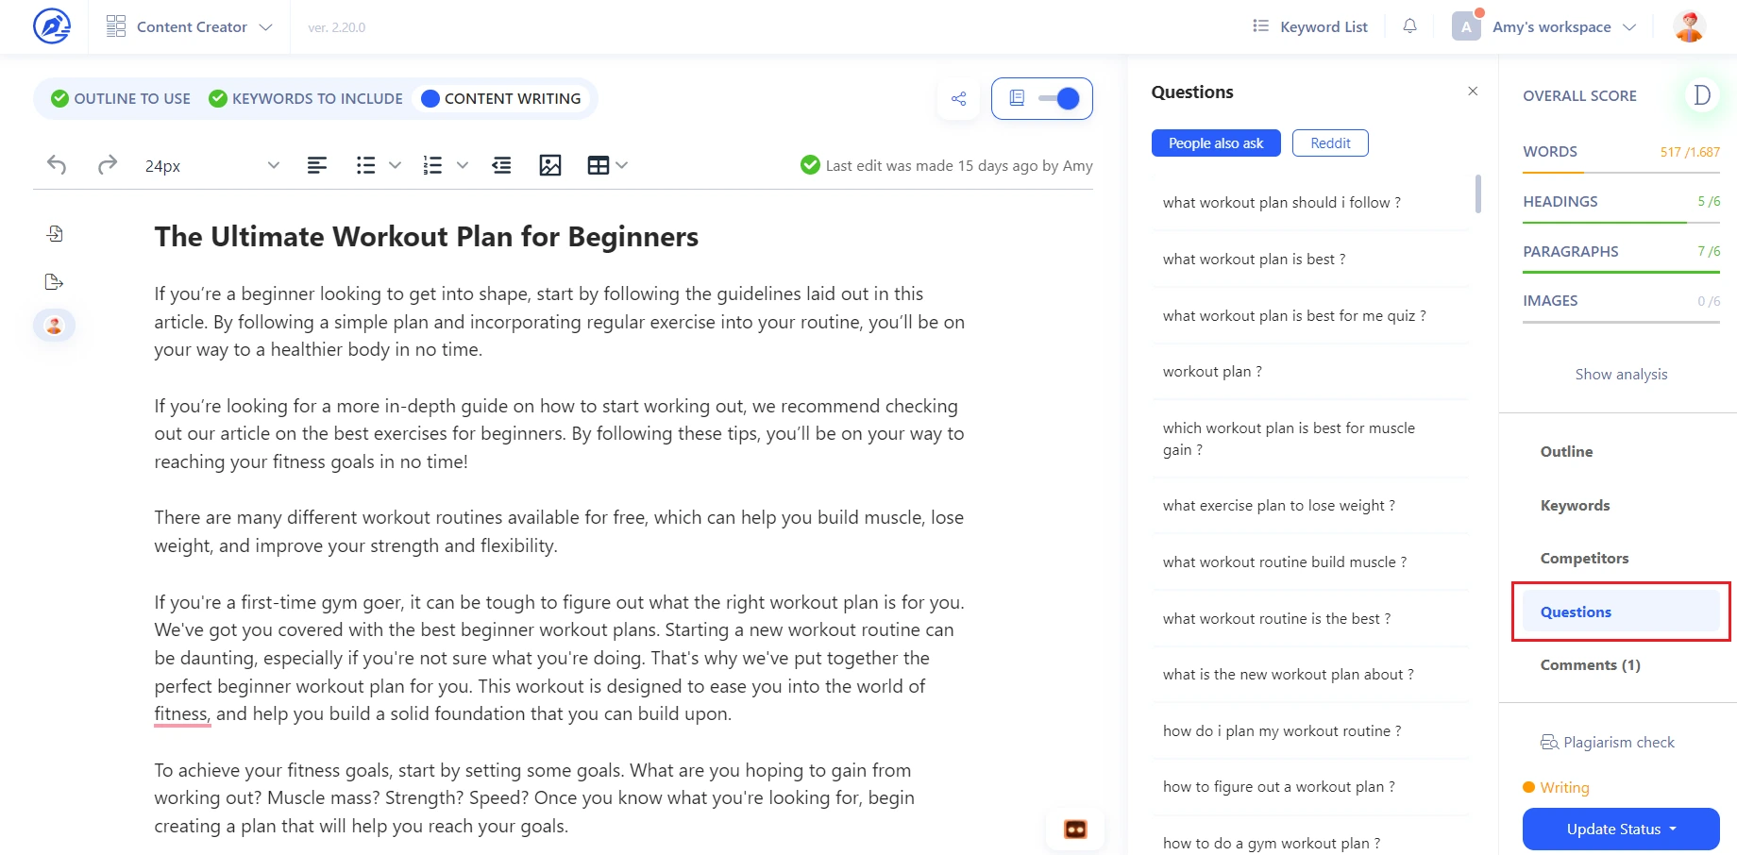
Task: Open the Comments (1) section
Action: pos(1591,663)
